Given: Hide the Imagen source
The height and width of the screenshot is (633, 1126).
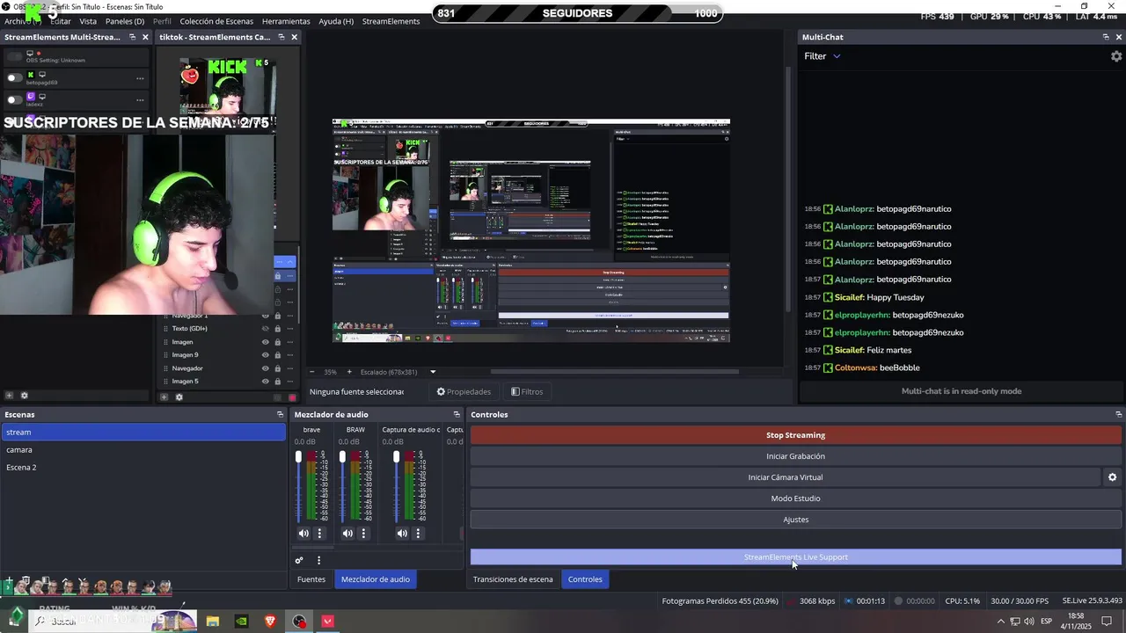Looking at the screenshot, I should point(266,342).
